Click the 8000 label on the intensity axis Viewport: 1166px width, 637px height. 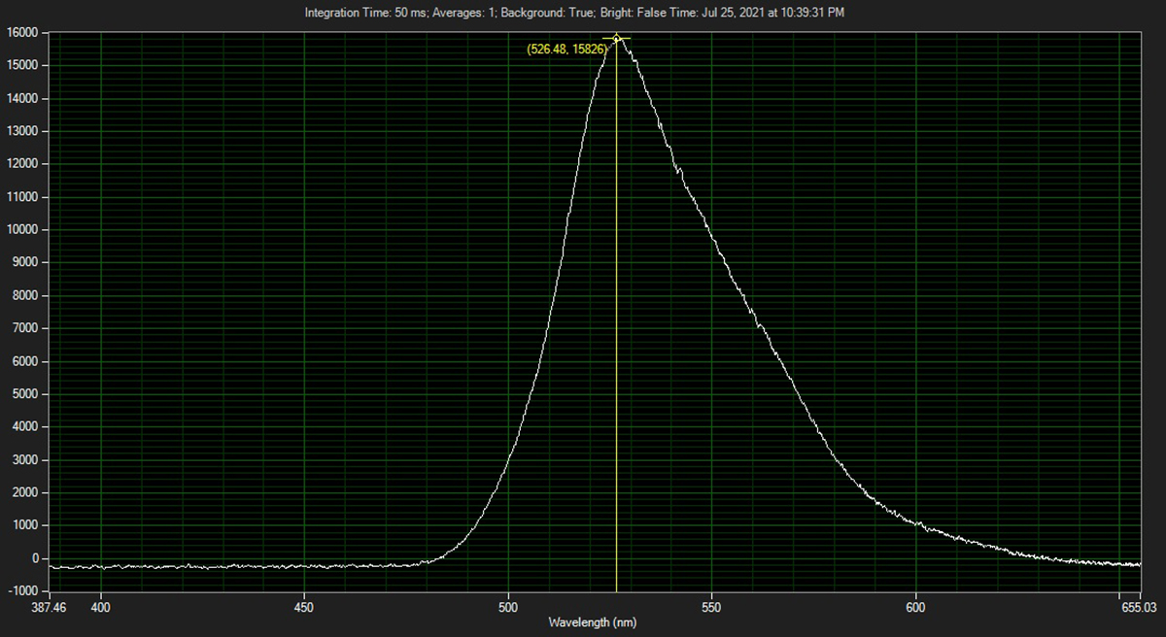click(x=24, y=295)
